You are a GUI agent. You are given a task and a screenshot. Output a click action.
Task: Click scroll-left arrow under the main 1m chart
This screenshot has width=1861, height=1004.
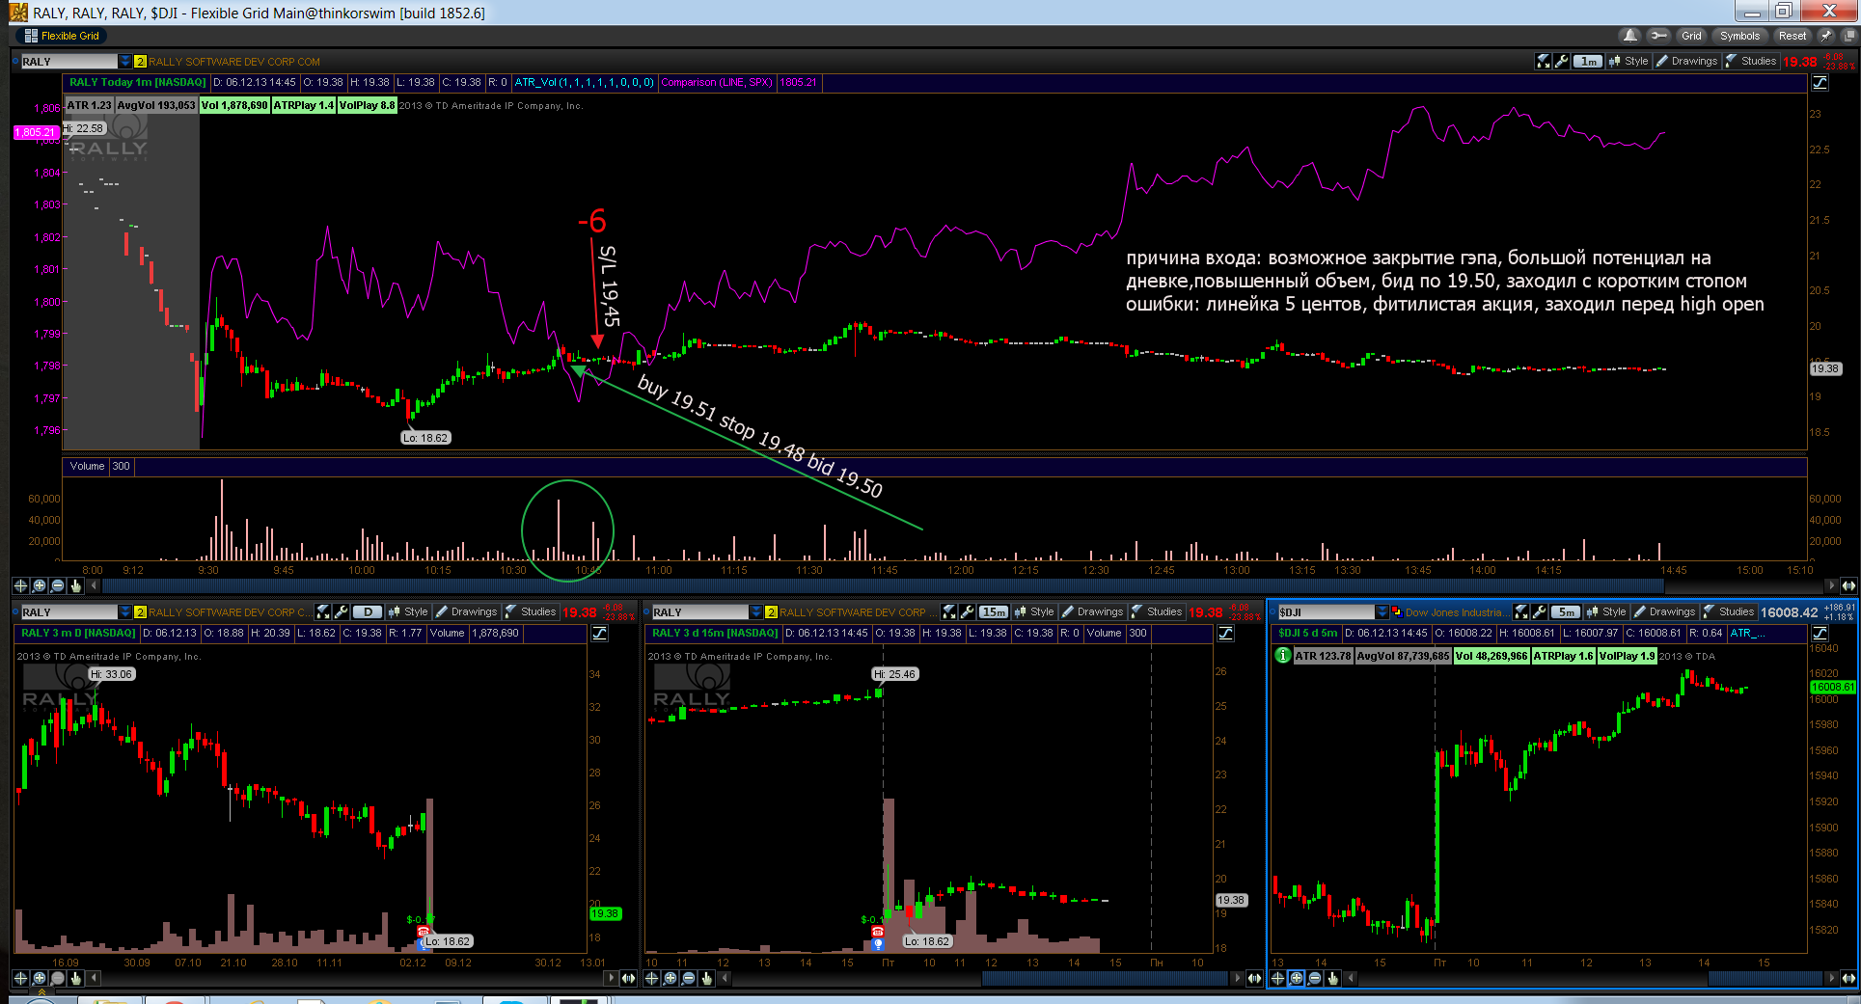94,585
